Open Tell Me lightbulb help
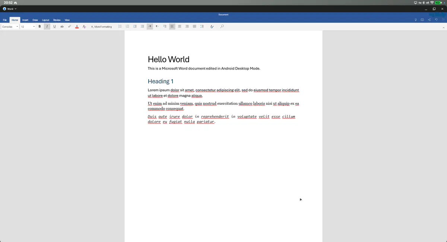447x242 pixels. pyautogui.click(x=416, y=20)
